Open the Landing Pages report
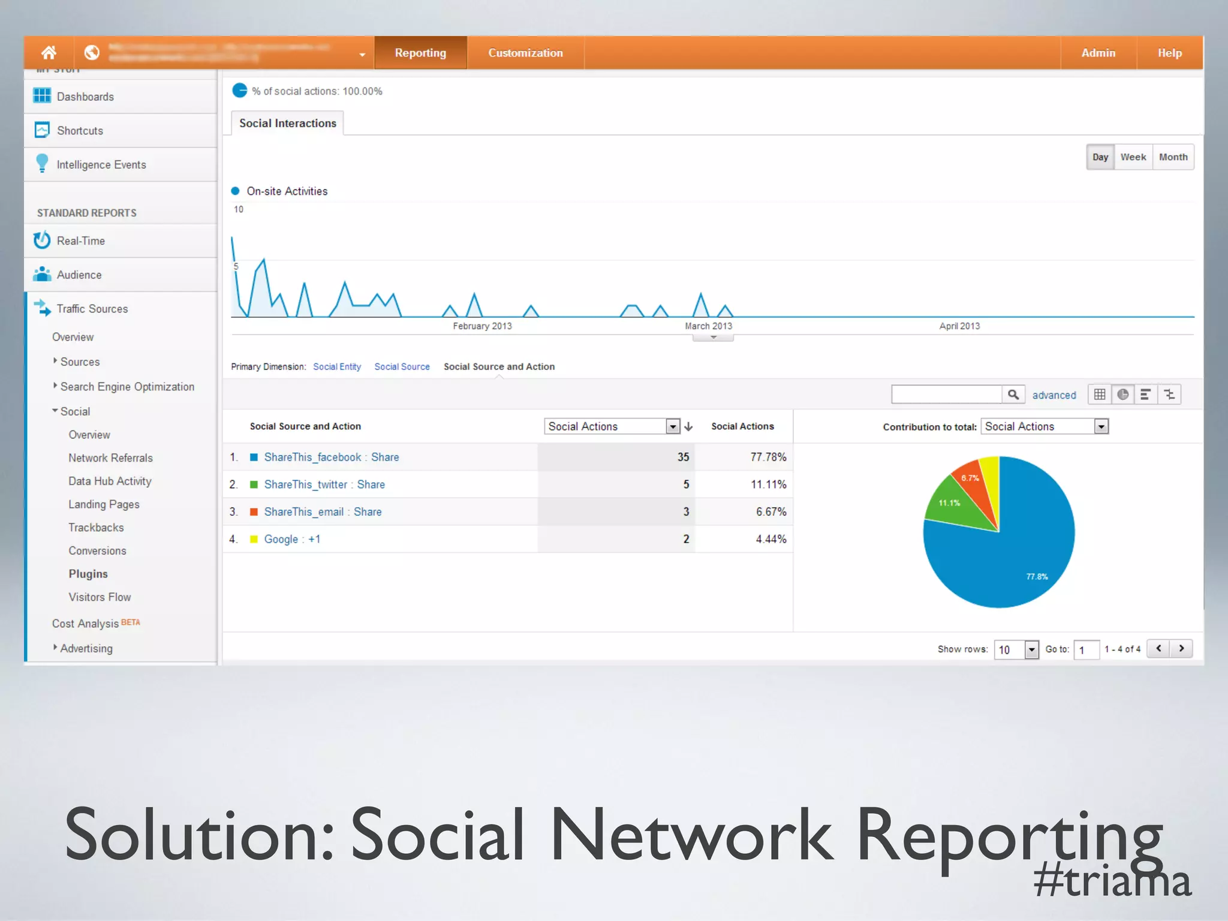1228x921 pixels. tap(104, 504)
